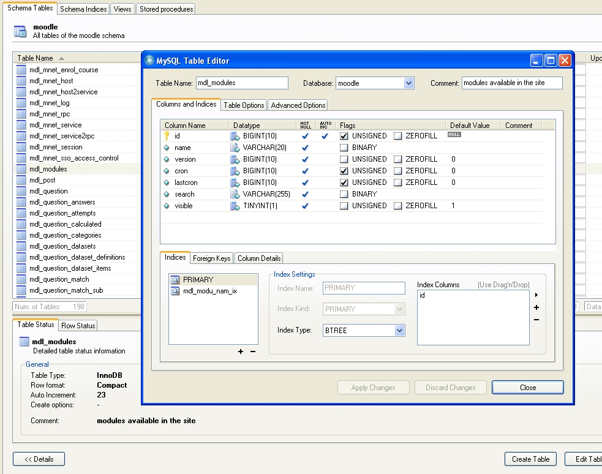This screenshot has width=602, height=474.
Task: Click the diamond icon of the lastcron column
Action: [166, 182]
